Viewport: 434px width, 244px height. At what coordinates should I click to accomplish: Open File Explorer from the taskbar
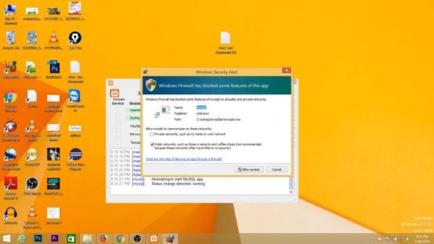[87, 239]
